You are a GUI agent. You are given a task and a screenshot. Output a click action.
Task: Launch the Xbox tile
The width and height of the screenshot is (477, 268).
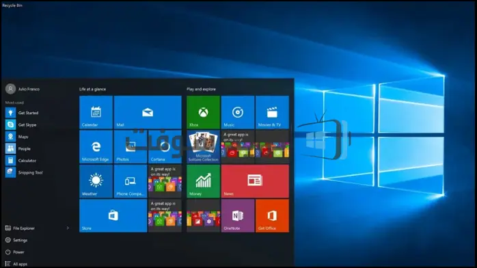tap(203, 112)
